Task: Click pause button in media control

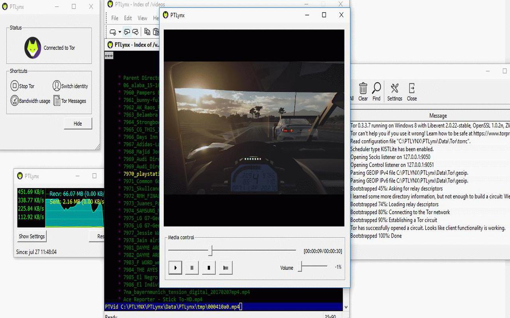Action: 192,268
